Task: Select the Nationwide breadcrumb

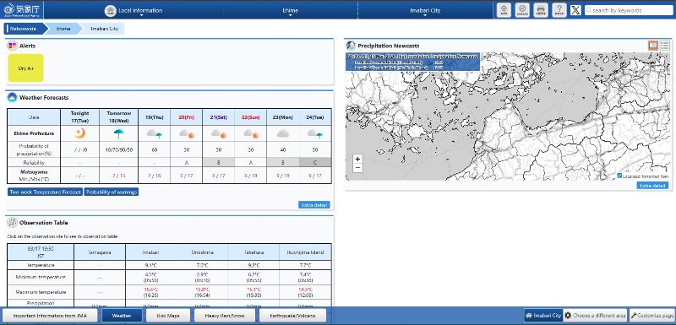Action: (24, 29)
